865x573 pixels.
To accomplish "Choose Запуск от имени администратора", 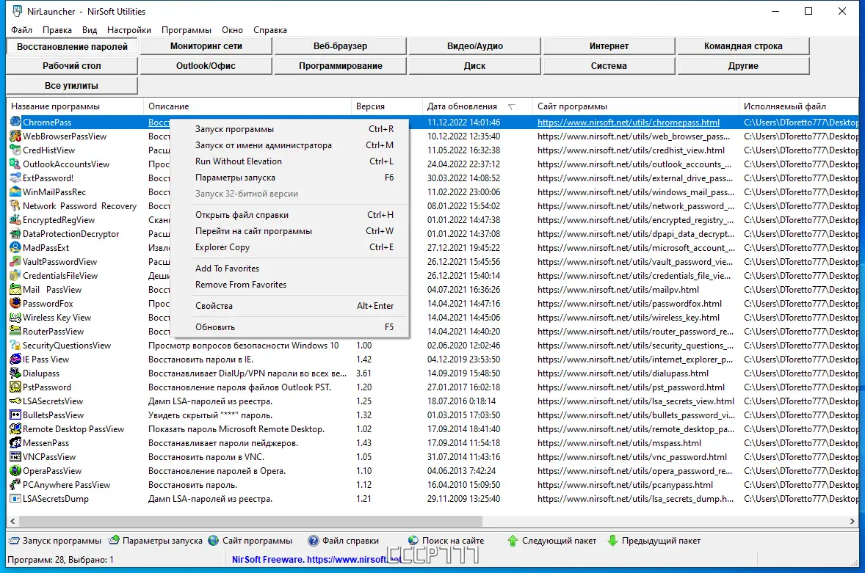I will (x=291, y=145).
